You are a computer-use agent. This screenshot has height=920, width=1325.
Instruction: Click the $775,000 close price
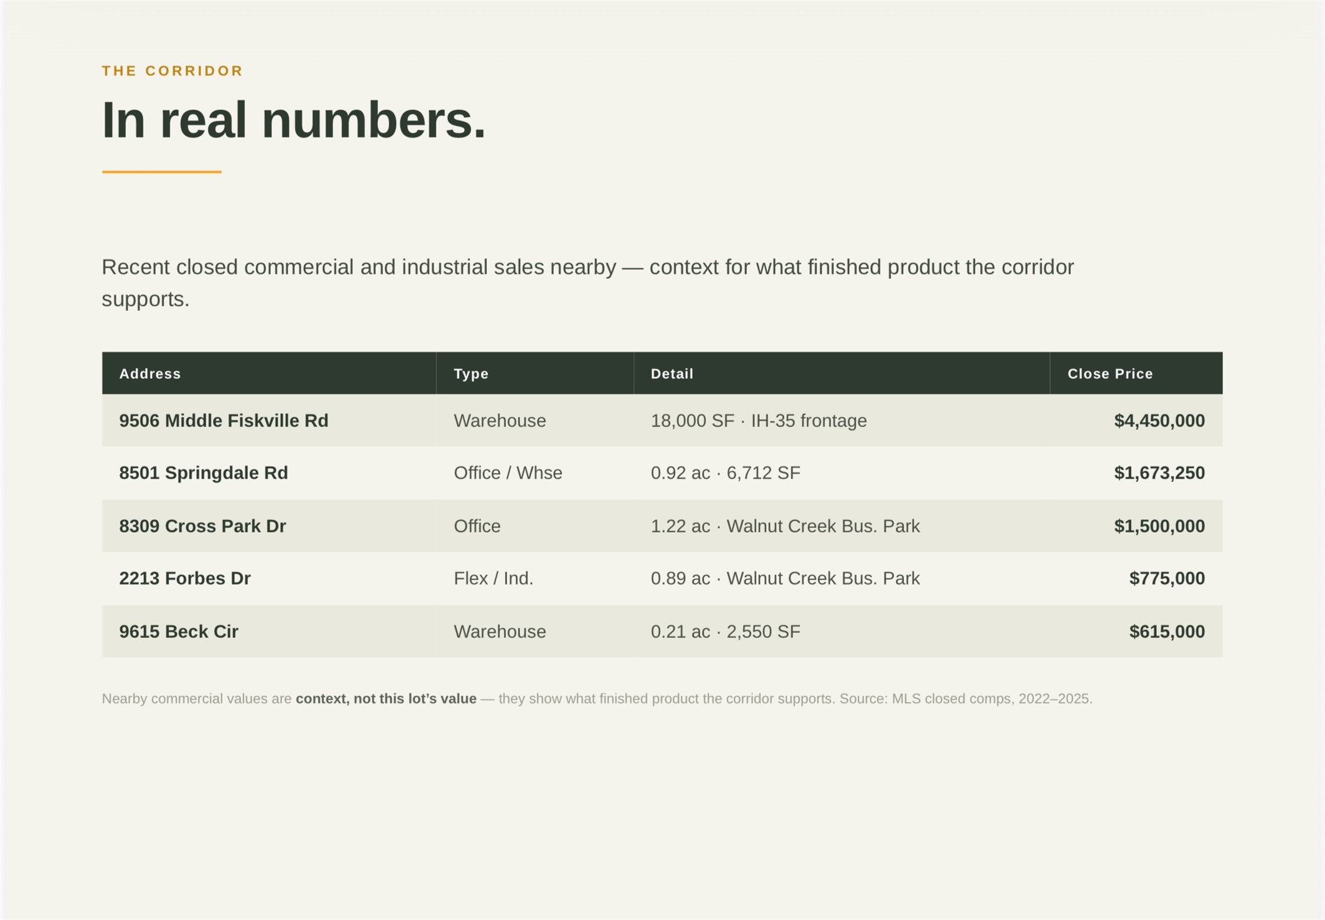(x=1167, y=578)
